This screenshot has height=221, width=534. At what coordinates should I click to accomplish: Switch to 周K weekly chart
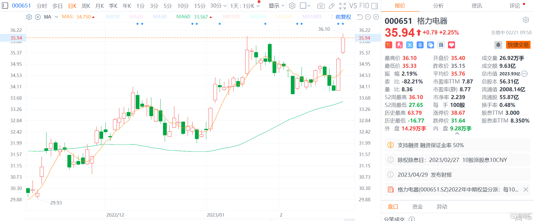pos(86,6)
